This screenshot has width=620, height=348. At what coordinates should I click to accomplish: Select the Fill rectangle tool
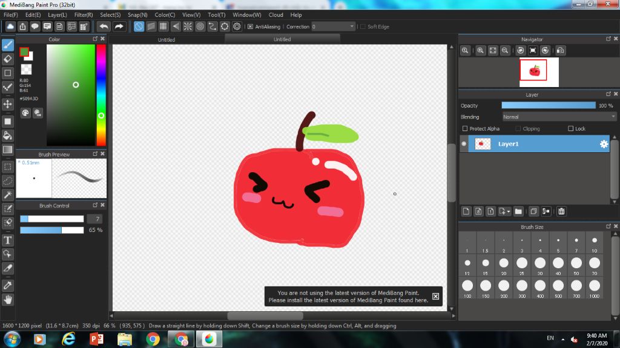pos(7,121)
